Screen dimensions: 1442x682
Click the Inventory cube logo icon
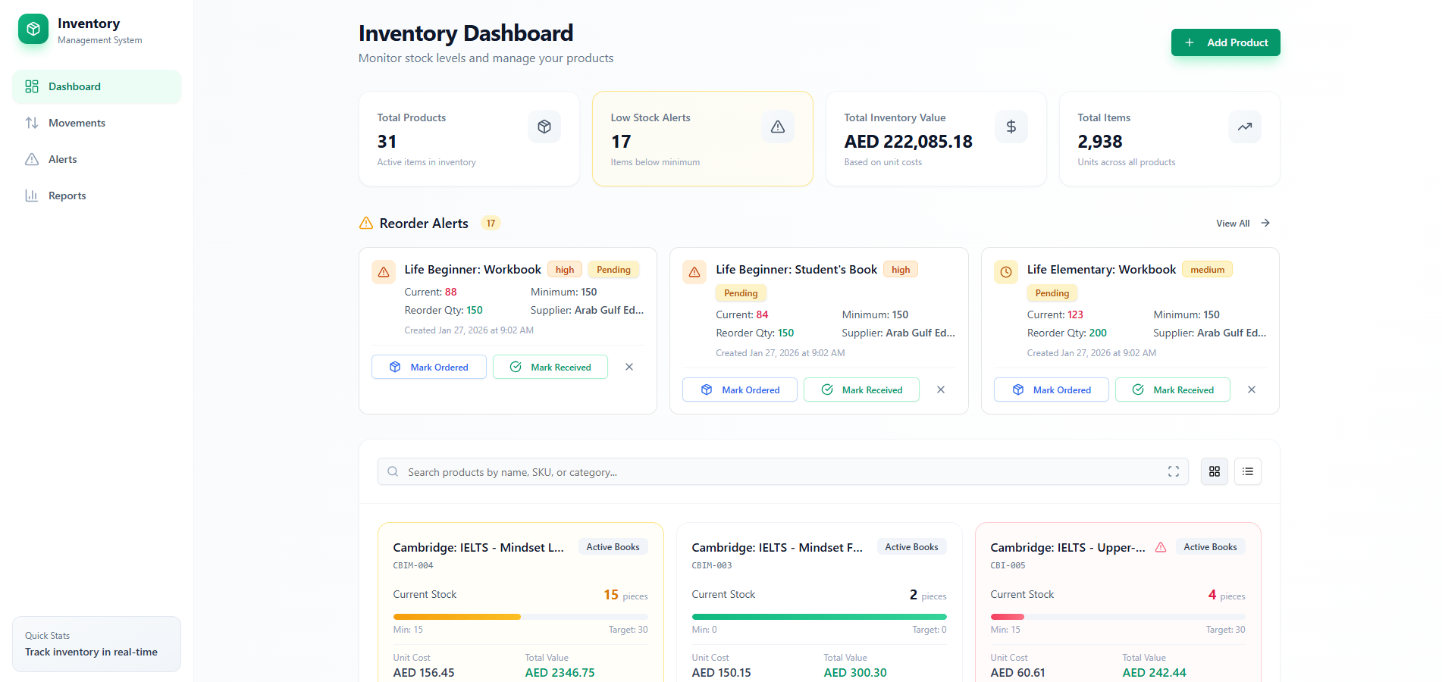point(33,30)
